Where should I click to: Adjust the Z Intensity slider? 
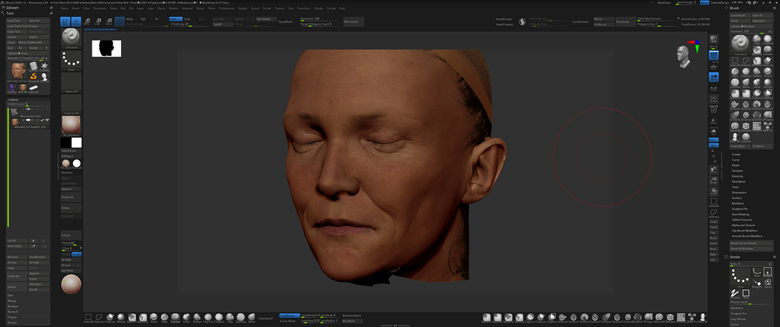(189, 24)
